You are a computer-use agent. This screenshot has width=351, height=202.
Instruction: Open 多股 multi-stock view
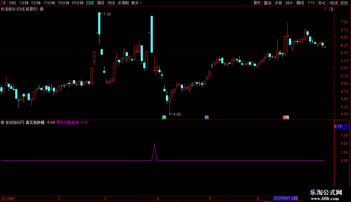[278, 3]
